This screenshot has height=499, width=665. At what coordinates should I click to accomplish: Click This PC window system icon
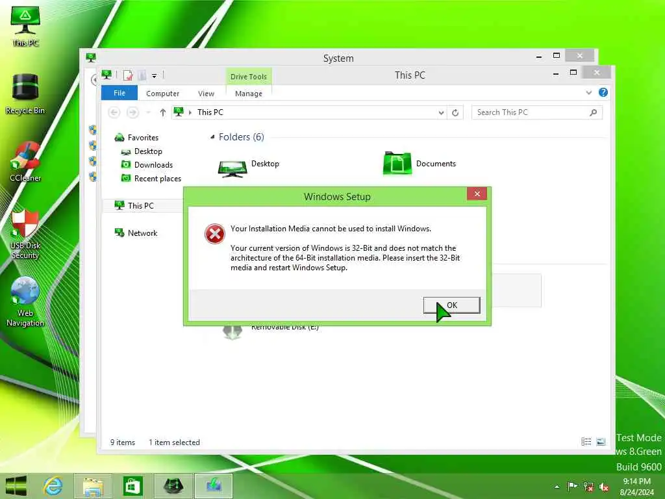tap(107, 75)
